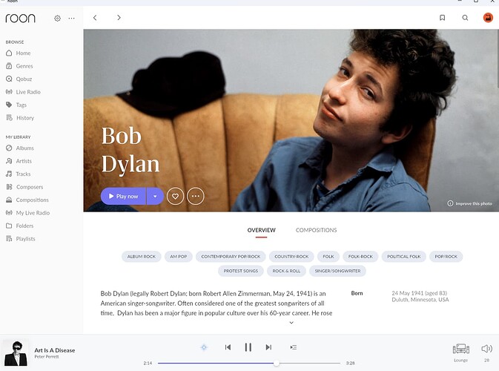Screen dimensions: 499x371
Task: Click the Pop/Rock genre tag
Action: (x=446, y=257)
